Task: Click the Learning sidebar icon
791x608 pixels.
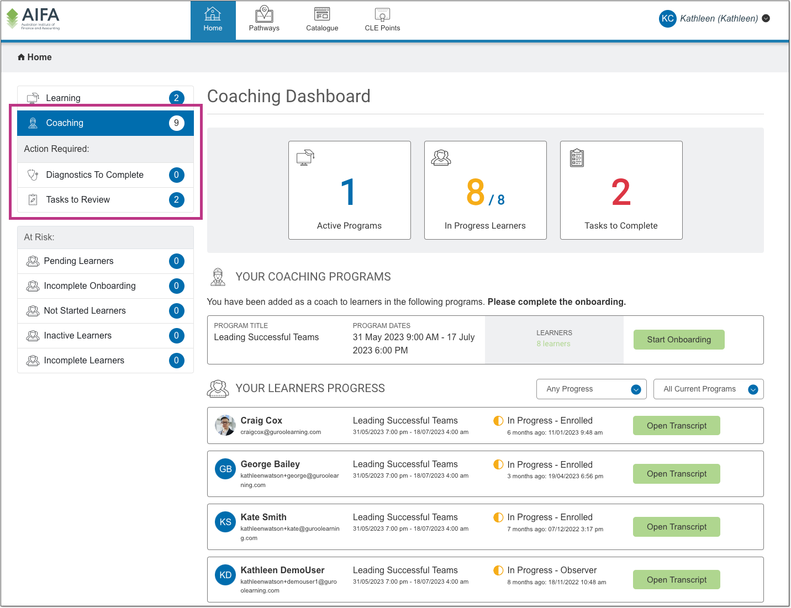Action: pos(33,98)
